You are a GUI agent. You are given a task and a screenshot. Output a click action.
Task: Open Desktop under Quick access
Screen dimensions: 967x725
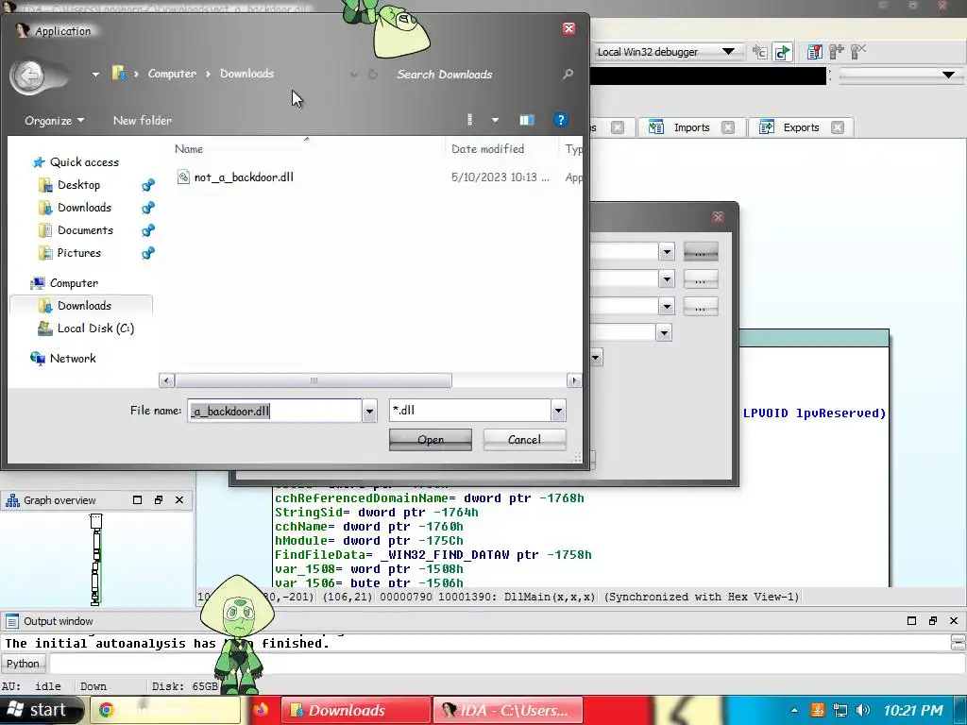click(x=78, y=185)
